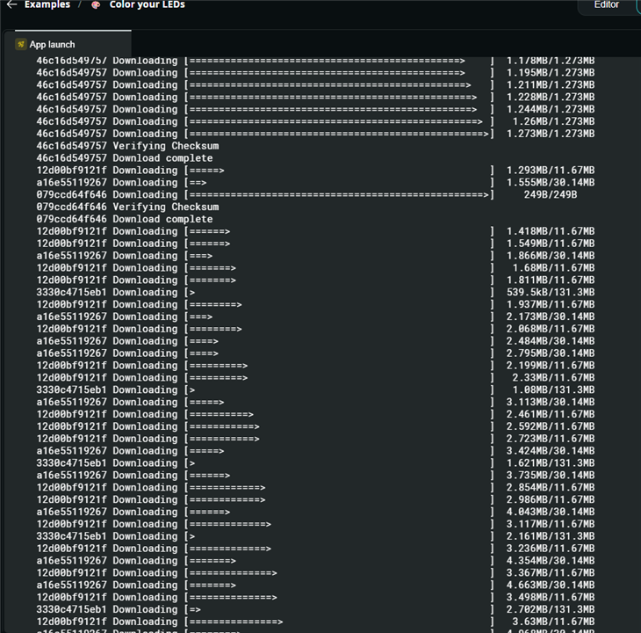This screenshot has height=633, width=641.
Task: Click the 2.461MB/11.67MB progress value
Action: click(x=551, y=414)
